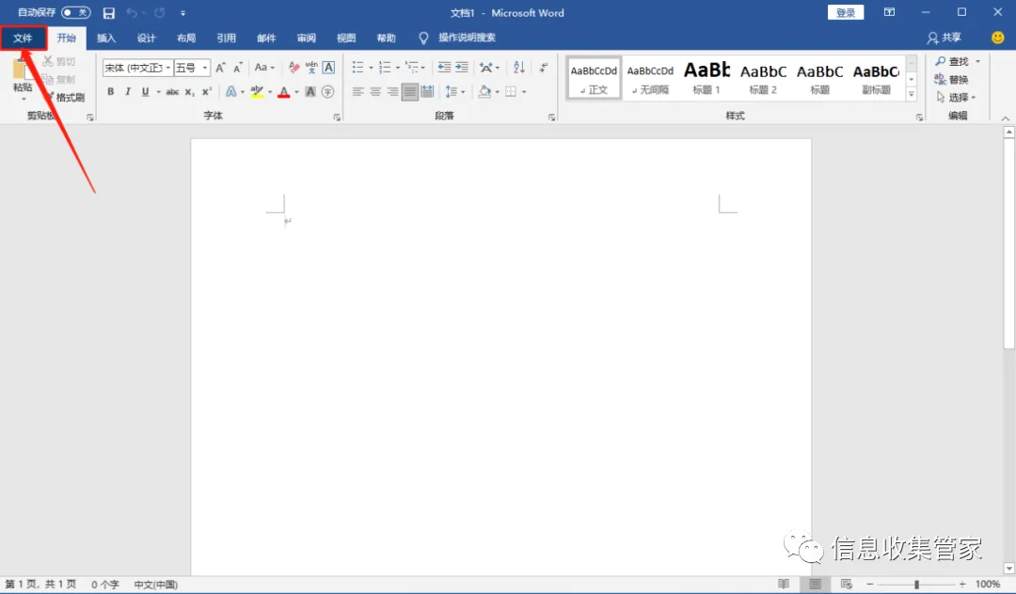The image size is (1016, 594).
Task: Apply Underline formatting
Action: click(x=145, y=92)
